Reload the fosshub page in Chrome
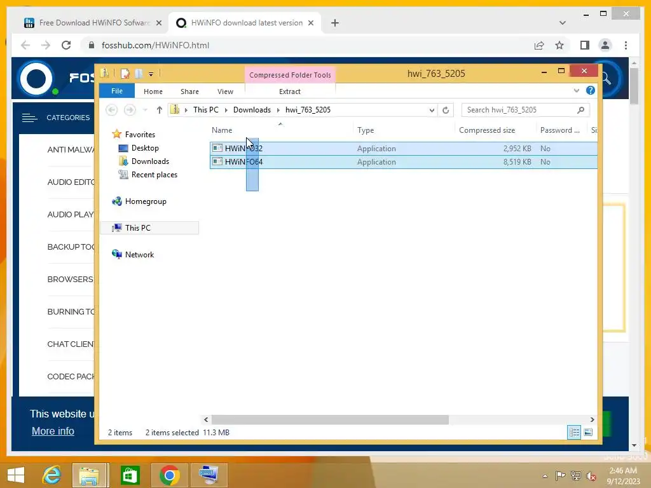The height and width of the screenshot is (488, 651). click(x=66, y=45)
